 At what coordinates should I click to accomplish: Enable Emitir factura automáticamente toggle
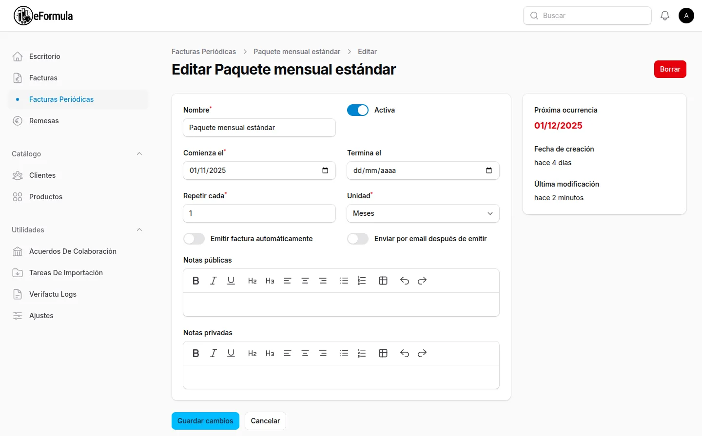[194, 239]
